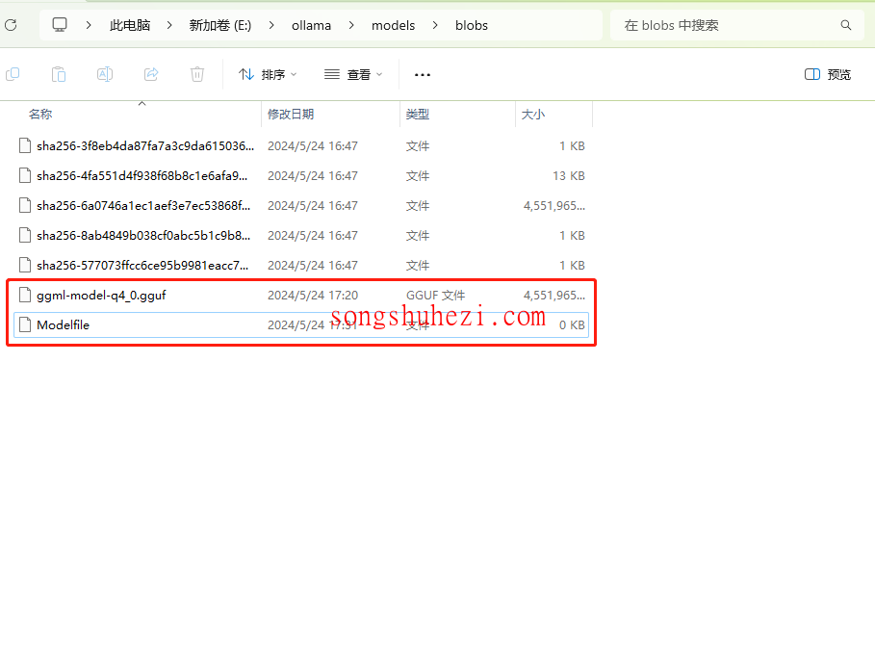Click the 0 KB size of Modelfile
The image size is (875, 647).
[572, 324]
